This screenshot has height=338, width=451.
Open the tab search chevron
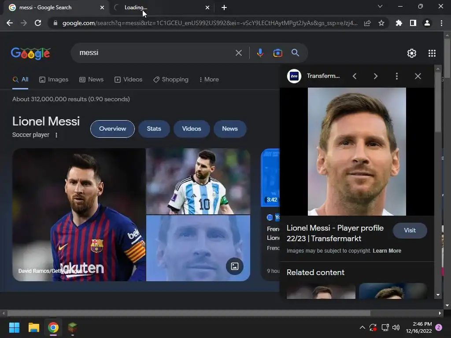380,6
